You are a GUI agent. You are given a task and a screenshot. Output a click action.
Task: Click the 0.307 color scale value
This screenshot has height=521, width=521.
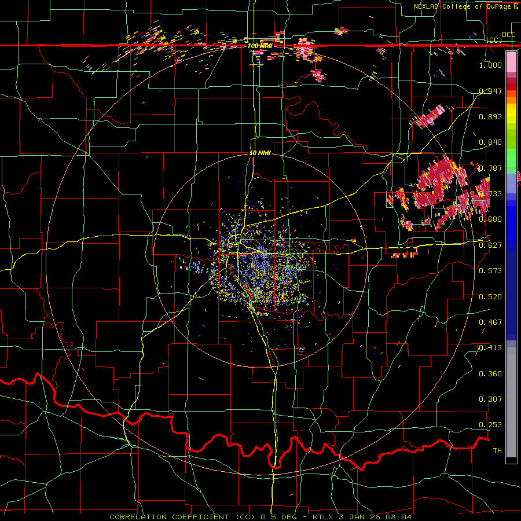click(490, 399)
